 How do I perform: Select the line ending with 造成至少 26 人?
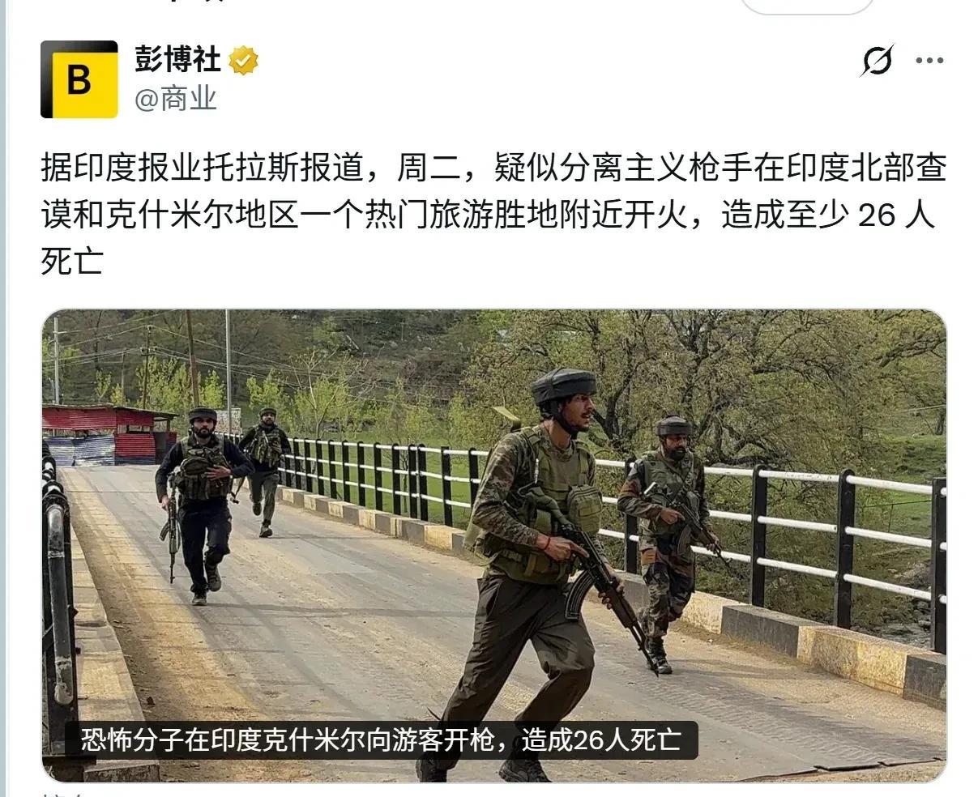489,215
